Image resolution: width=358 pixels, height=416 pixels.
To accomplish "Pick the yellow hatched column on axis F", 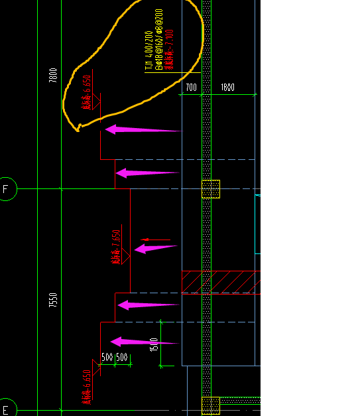I will tap(211, 189).
